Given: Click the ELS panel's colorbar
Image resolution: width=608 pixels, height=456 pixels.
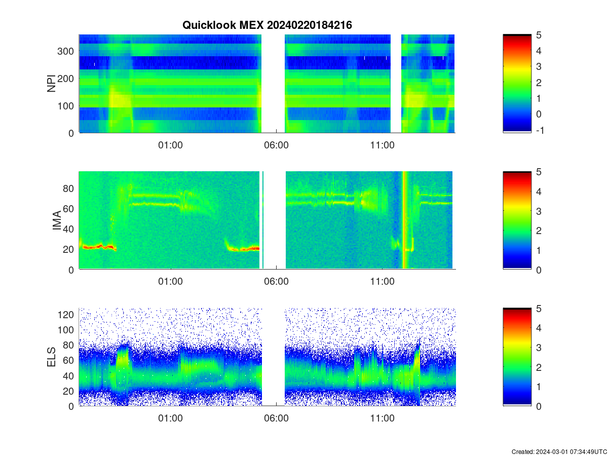Looking at the screenshot, I should tap(517, 357).
